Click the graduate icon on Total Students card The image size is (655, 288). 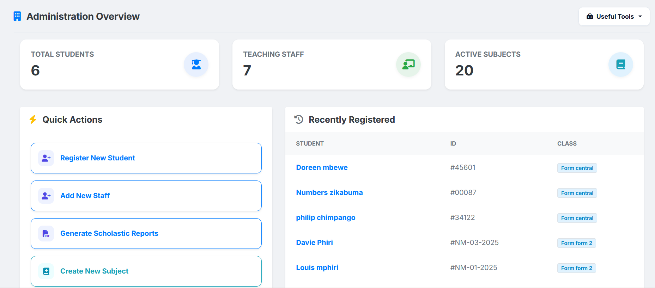(x=196, y=65)
